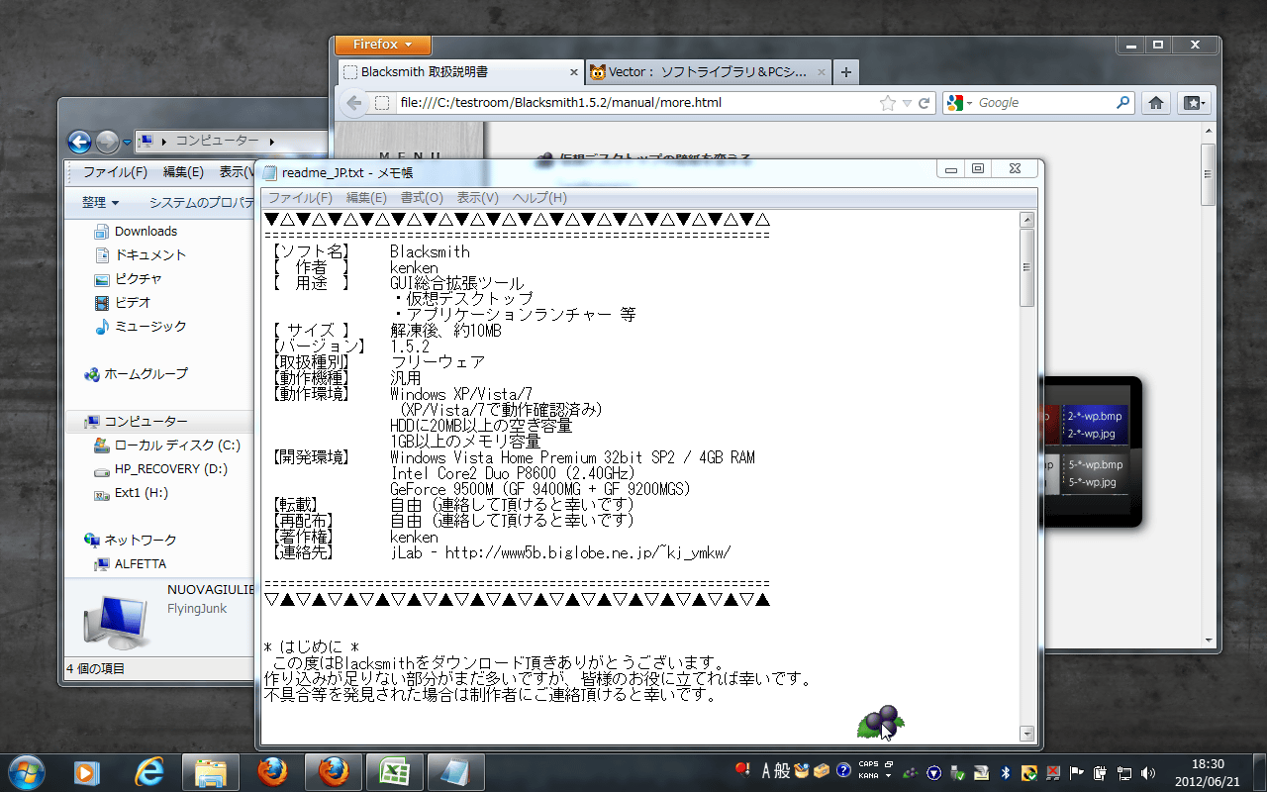Click システムのプロパティ toolbar button

[202, 202]
